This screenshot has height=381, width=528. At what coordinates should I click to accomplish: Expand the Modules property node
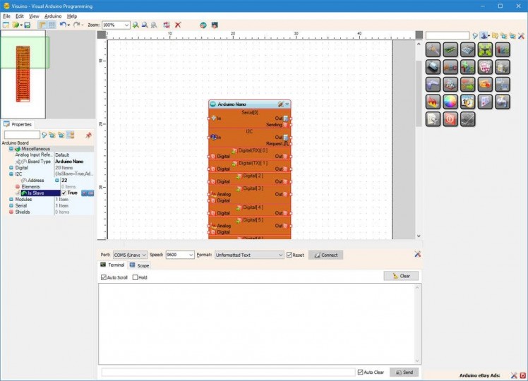coord(11,199)
